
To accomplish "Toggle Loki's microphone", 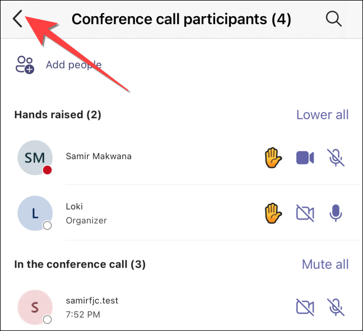I will pyautogui.click(x=336, y=213).
